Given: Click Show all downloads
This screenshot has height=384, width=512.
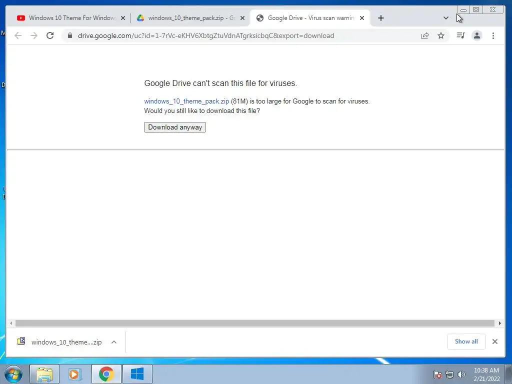Looking at the screenshot, I should [466, 341].
